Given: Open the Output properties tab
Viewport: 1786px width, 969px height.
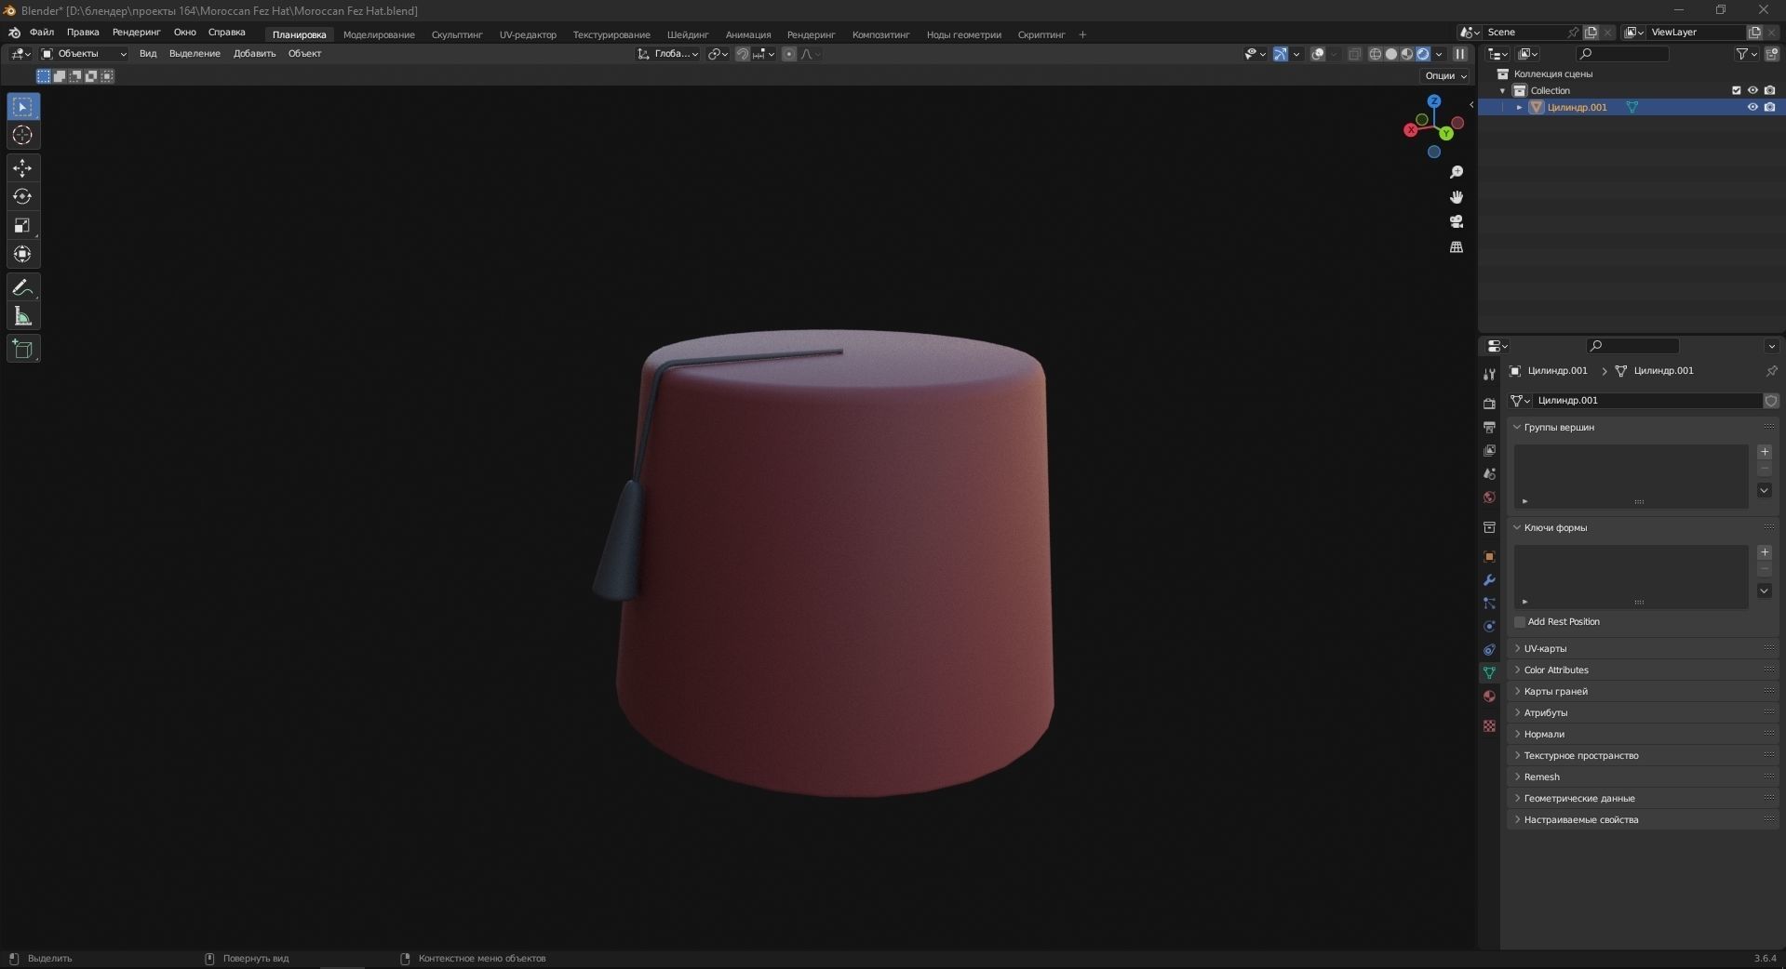Looking at the screenshot, I should coord(1489,427).
